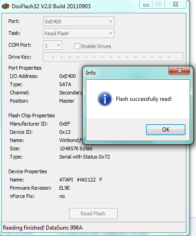
Task: Click OK to dismiss the Info dialog
Action: (x=166, y=130)
